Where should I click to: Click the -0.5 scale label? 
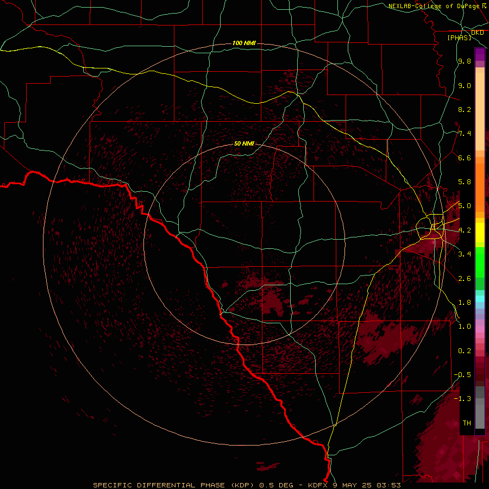click(462, 375)
